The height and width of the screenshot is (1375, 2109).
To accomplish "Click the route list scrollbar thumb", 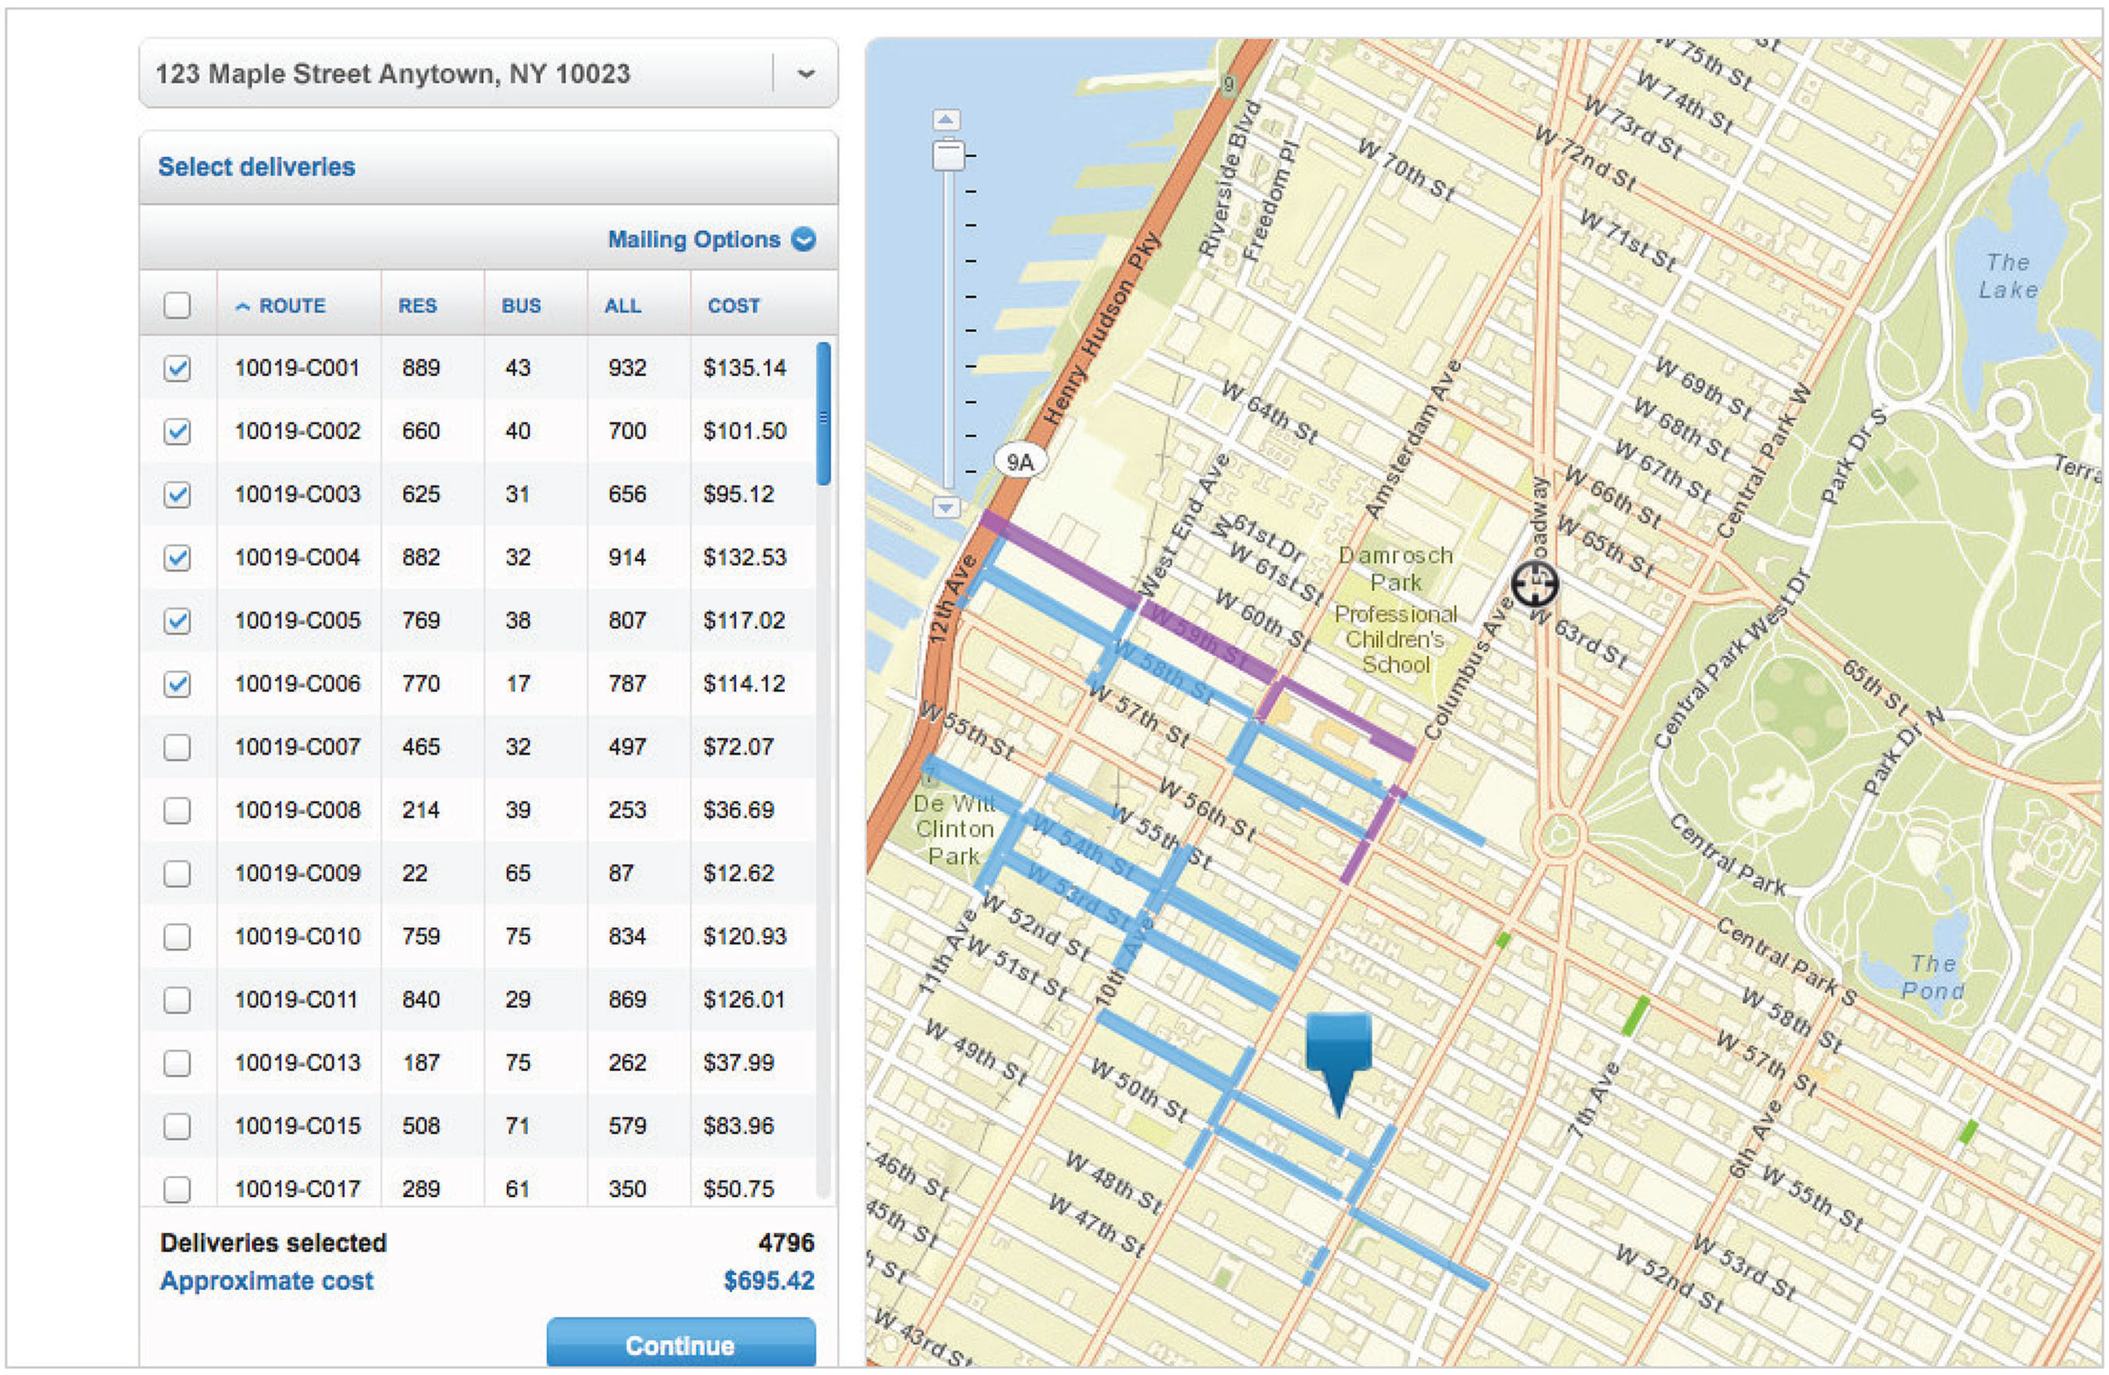I will [x=824, y=414].
